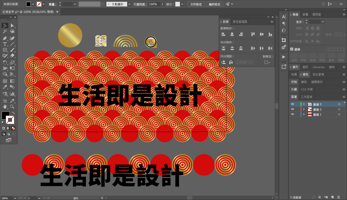Set paint mode to None
The height and width of the screenshot is (200, 347).
pyautogui.click(x=13, y=128)
